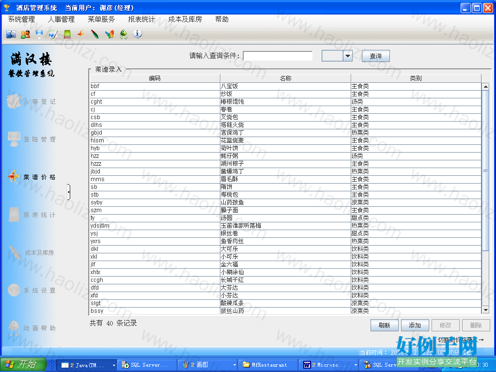Select the 花篮烧麦 name cell
The width and height of the screenshot is (496, 372).
click(285, 140)
